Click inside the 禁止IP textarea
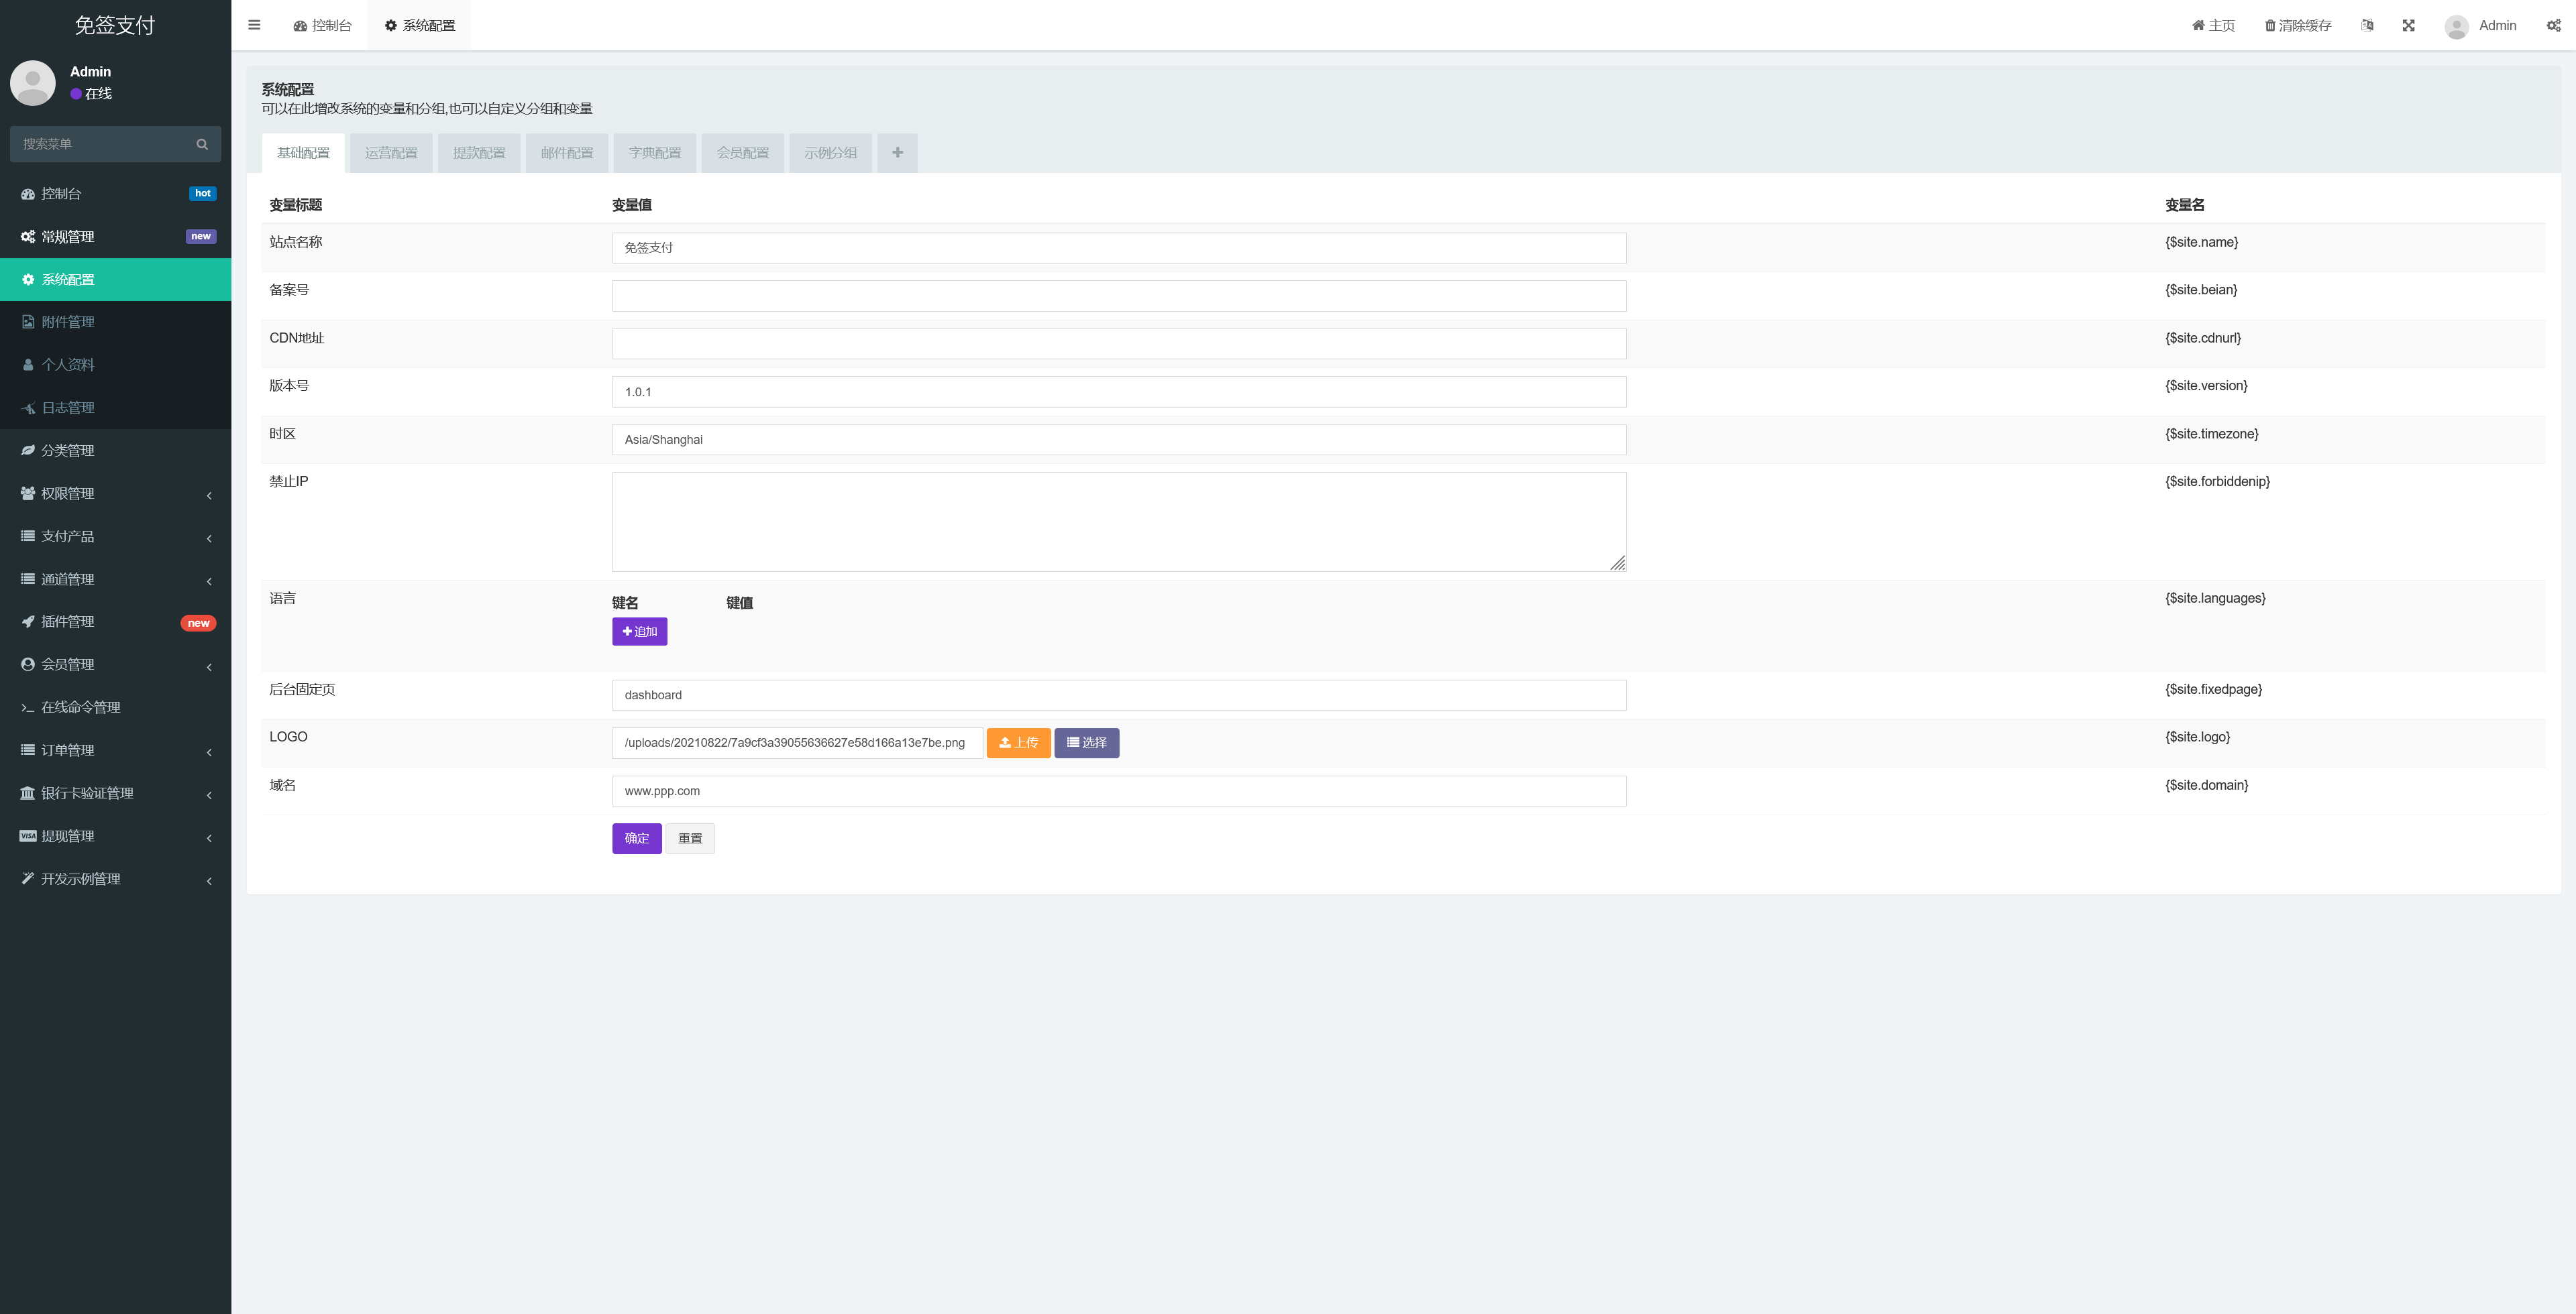Image resolution: width=2576 pixels, height=1314 pixels. click(1119, 522)
